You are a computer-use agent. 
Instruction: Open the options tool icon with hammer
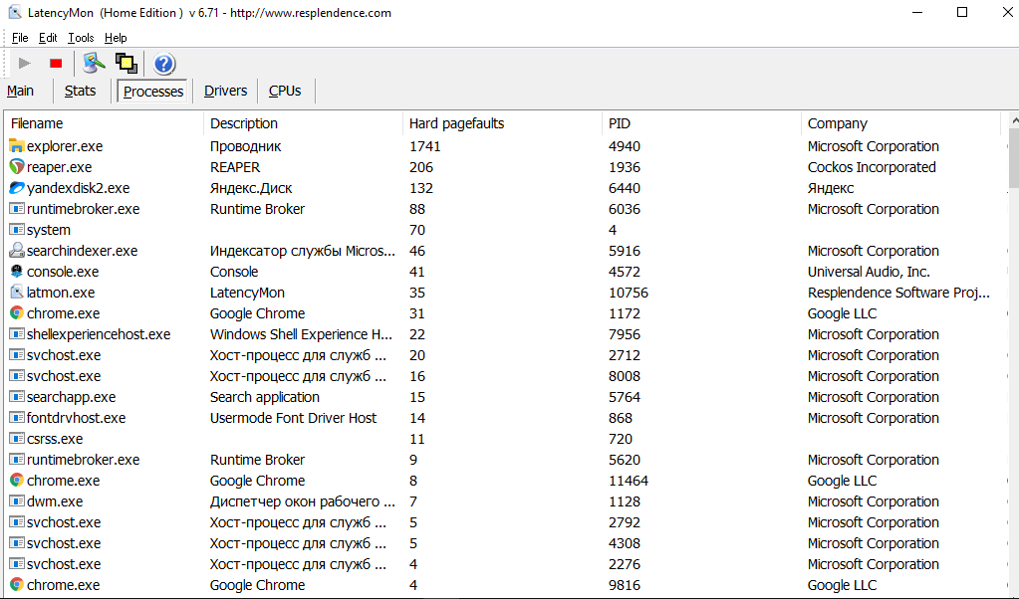94,63
